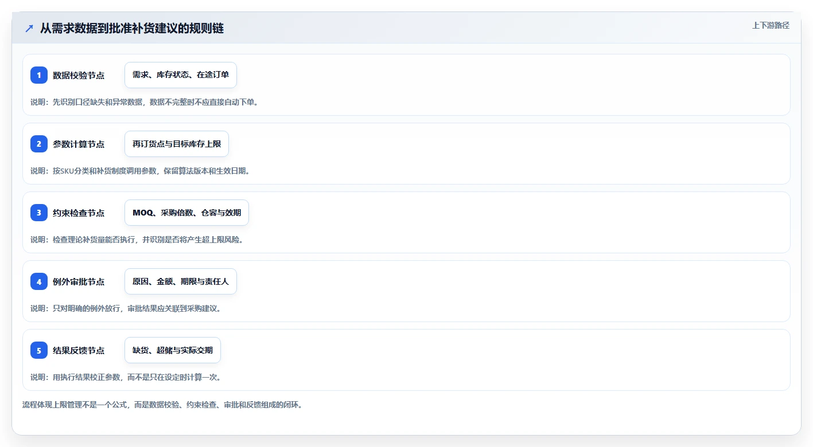Viewport: 813px width, 447px height.
Task: Select the step 2 number badge
Action: (39, 144)
